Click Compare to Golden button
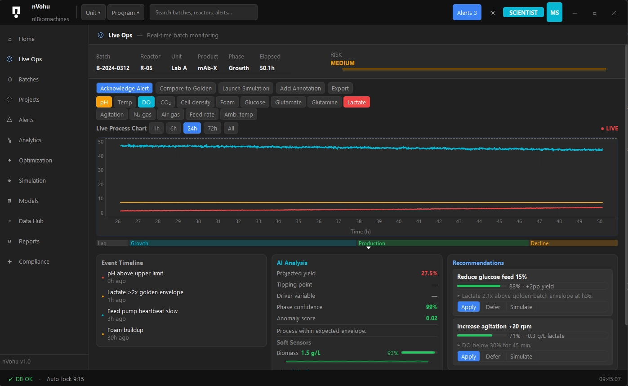 (186, 88)
